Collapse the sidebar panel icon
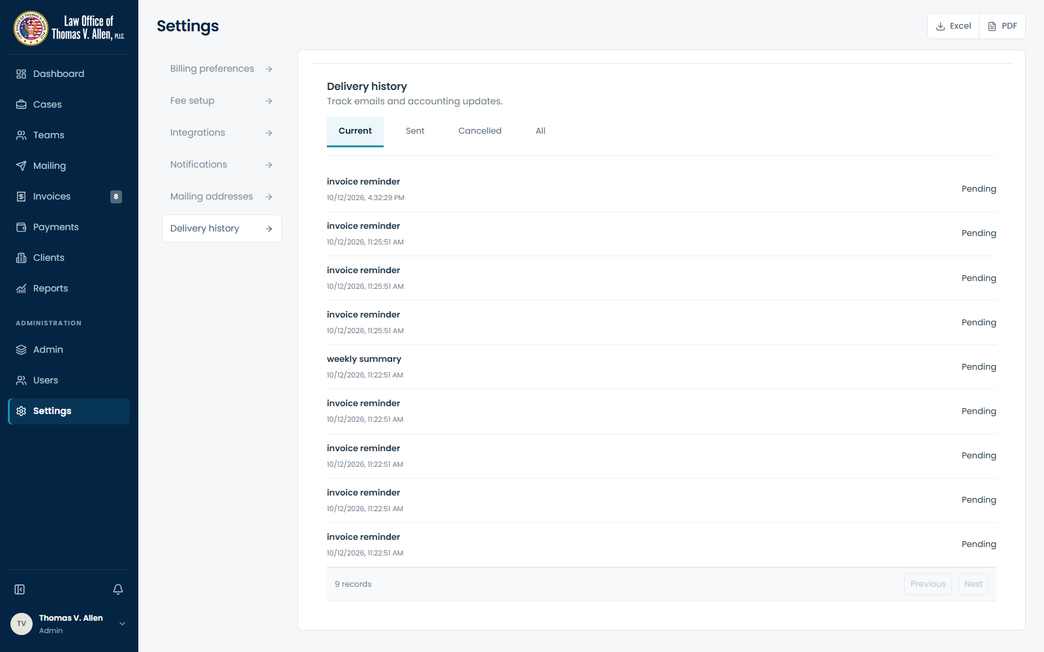 click(x=20, y=589)
